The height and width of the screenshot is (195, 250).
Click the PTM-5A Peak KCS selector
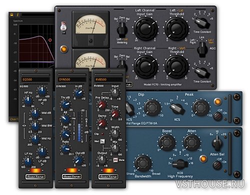(x=177, y=109)
